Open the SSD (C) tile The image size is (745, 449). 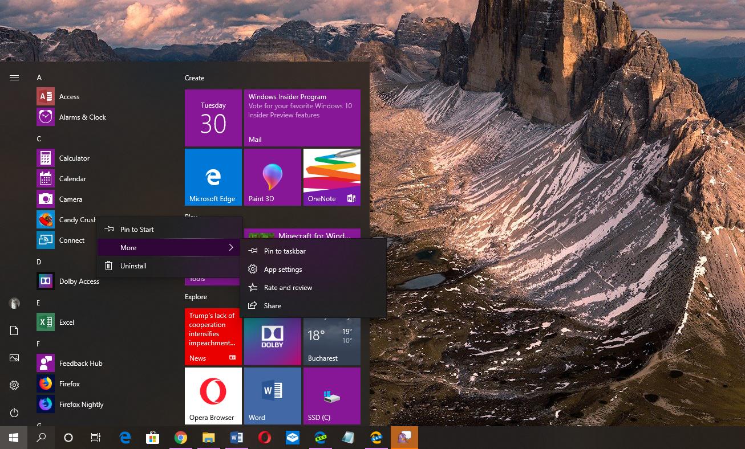click(x=332, y=396)
